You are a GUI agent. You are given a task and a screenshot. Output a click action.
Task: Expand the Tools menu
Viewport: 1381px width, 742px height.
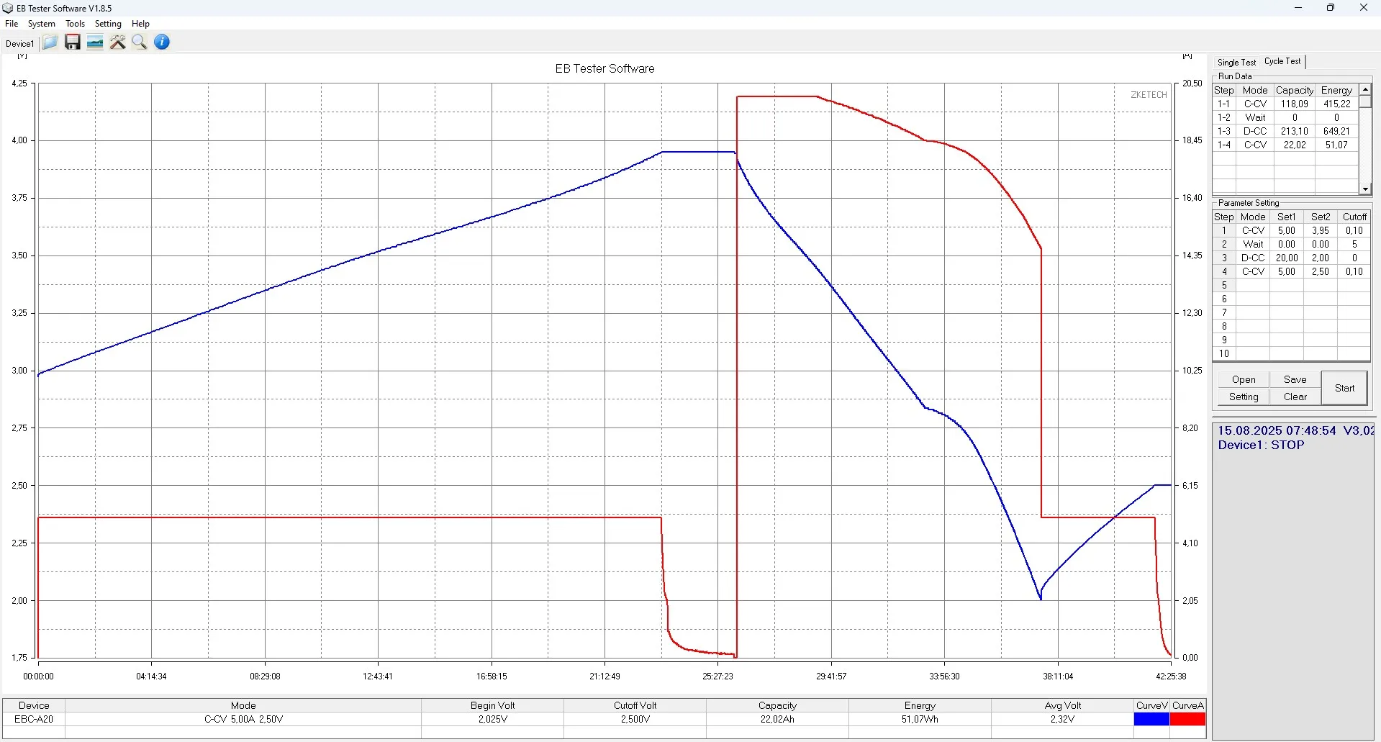[75, 24]
